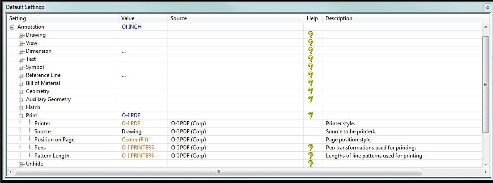Viewport: 493px width, 183px height.
Task: Change the Center (Fit) value
Action: (135, 139)
